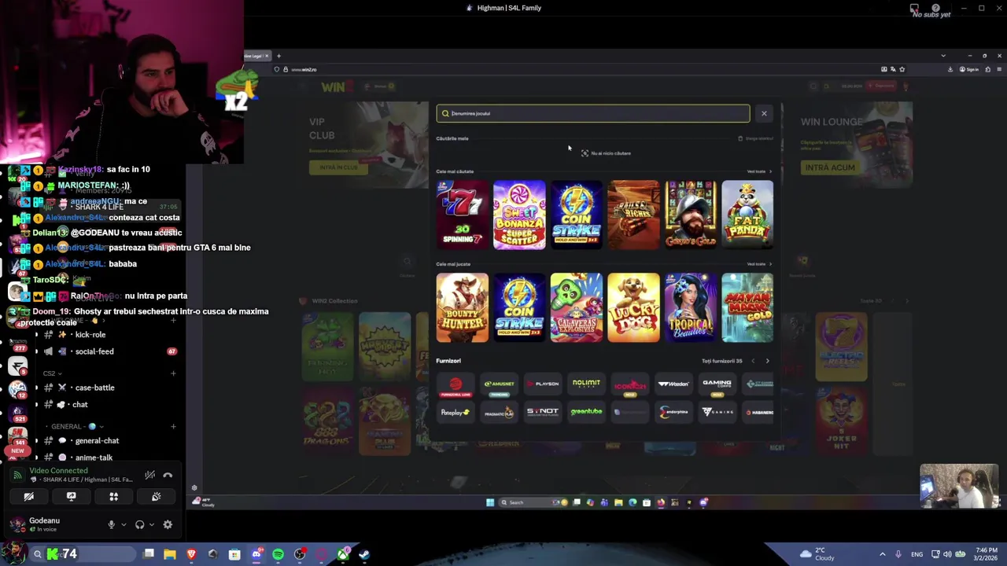This screenshot has width=1007, height=566.
Task: Open the 'Toți furnizorii 35' link
Action: tap(721, 361)
